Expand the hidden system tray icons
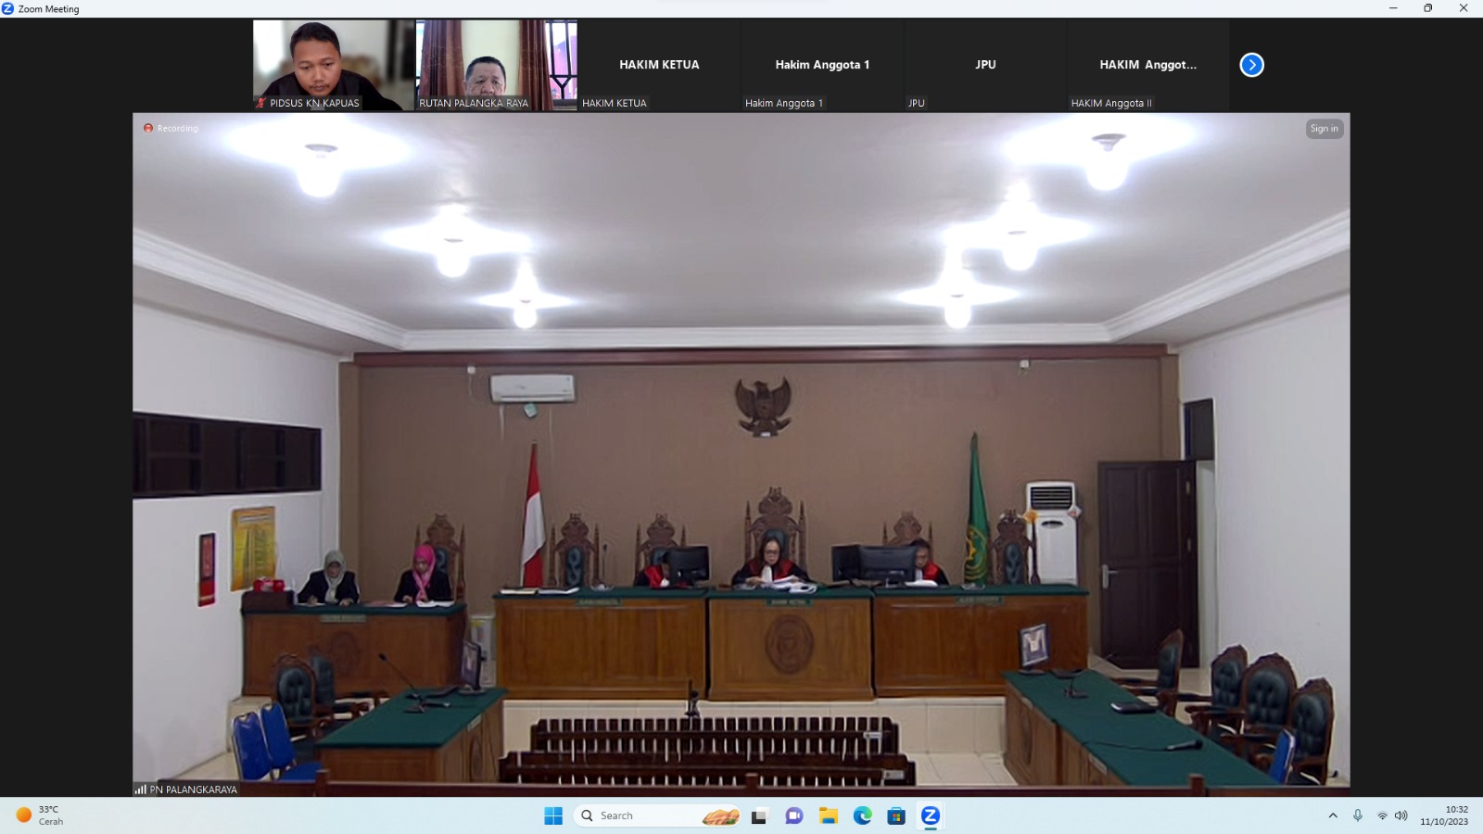1483x834 pixels. 1333,815
